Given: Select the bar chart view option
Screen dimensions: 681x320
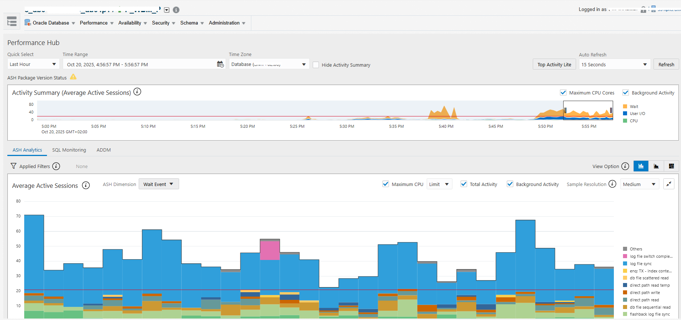Looking at the screenshot, I should point(641,166).
